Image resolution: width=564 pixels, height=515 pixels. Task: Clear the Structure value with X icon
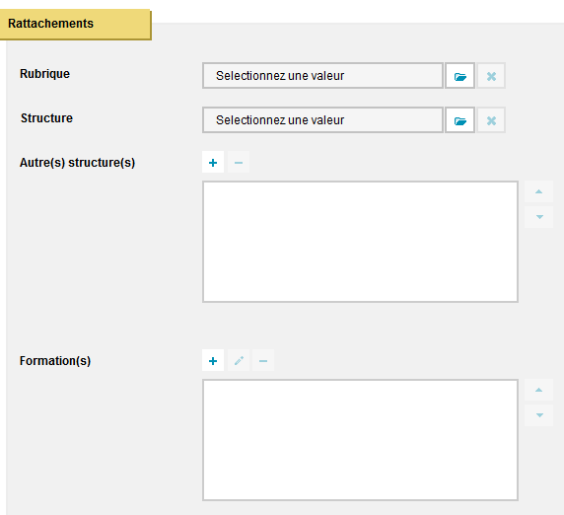pos(491,120)
